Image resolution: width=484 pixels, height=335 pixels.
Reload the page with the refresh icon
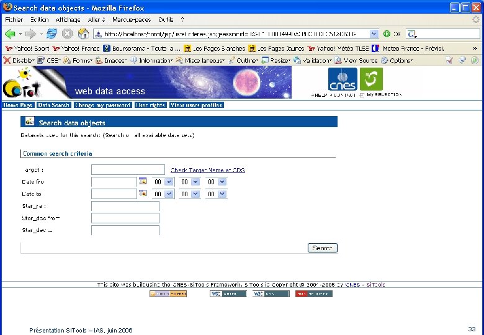pos(52,33)
